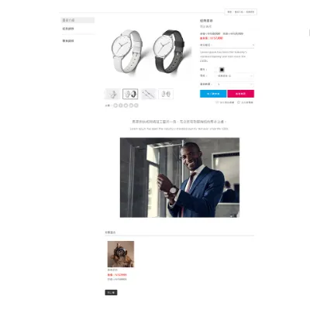The image size is (310, 310).
Task: Click the fourth circular share icon
Action: (x=131, y=105)
